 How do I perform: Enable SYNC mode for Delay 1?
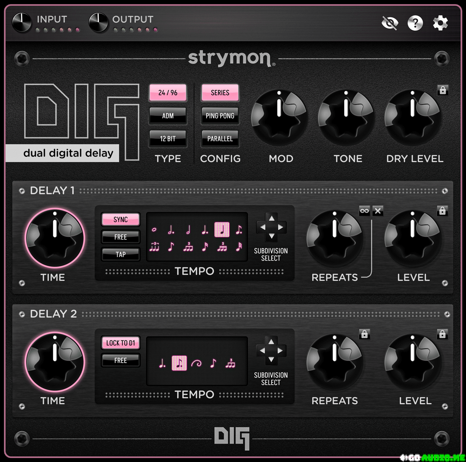pos(120,220)
